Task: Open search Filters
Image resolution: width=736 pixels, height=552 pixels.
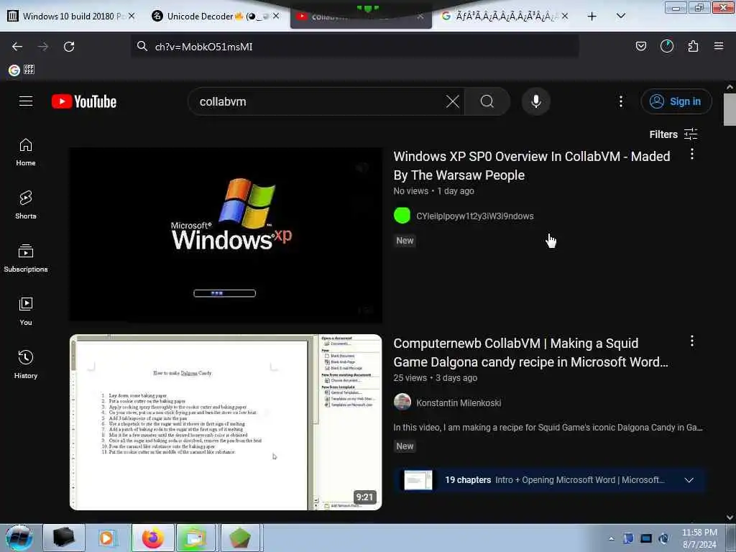Action: [673, 134]
